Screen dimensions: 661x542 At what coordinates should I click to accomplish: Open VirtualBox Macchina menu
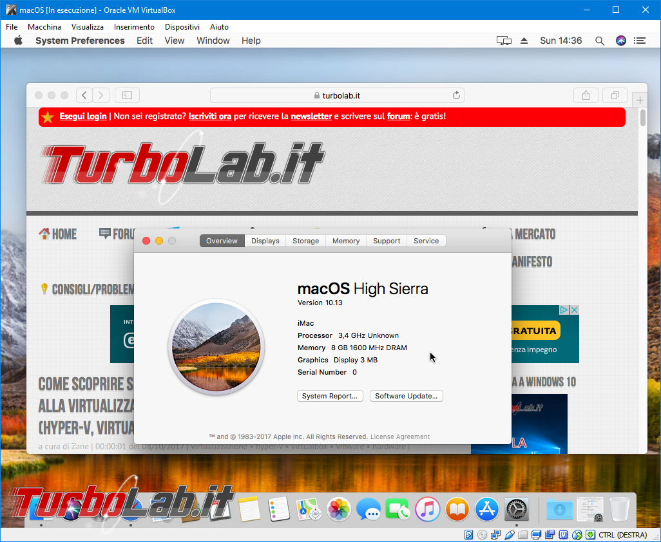coord(44,26)
